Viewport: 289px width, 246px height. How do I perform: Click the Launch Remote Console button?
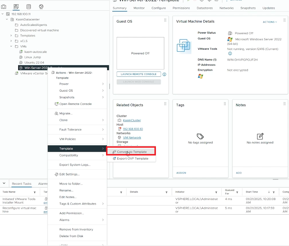click(139, 74)
